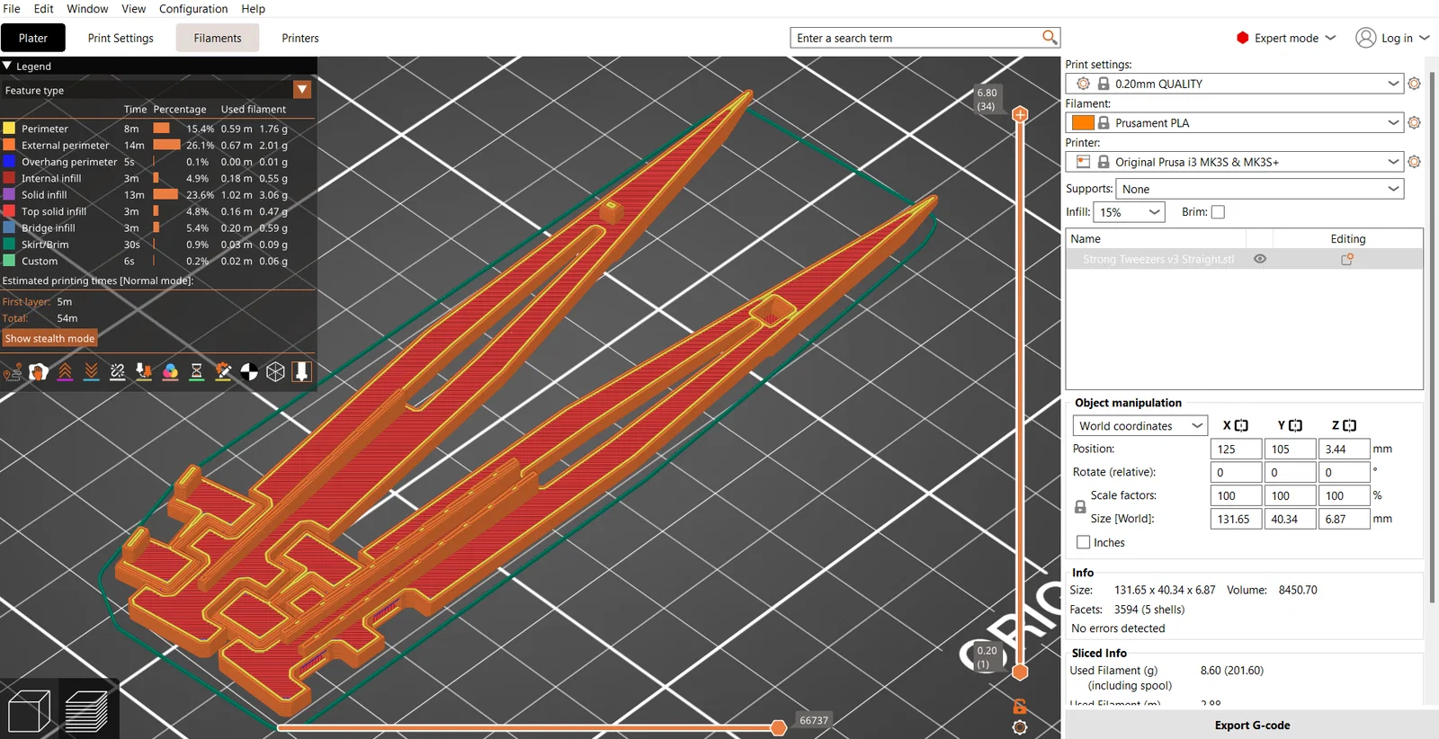
Task: Open the File menu
Action: [x=12, y=8]
